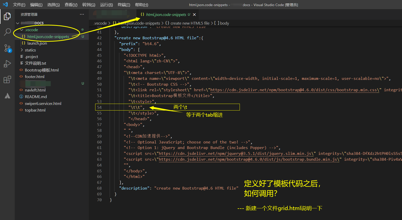Open the 编辑(E) menu
This screenshot has width=402, height=220.
coord(36,5)
